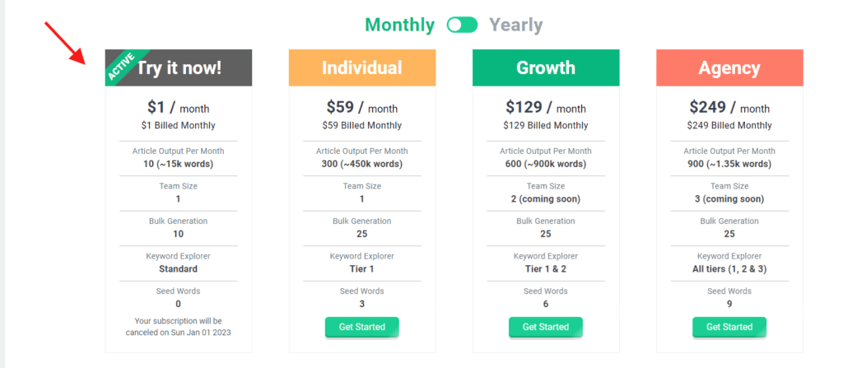Image resolution: width=843 pixels, height=368 pixels.
Task: Click the $129 / month price
Action: (x=546, y=108)
